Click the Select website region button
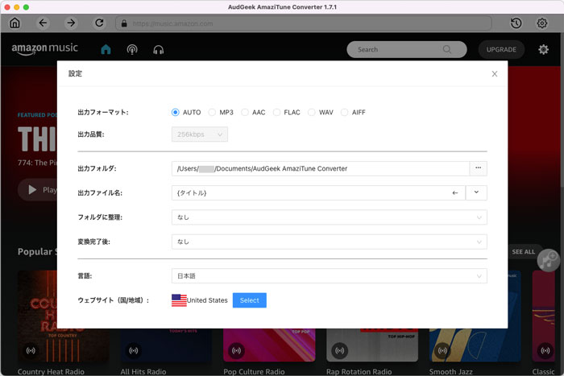Viewport: 564px width, 376px height. pyautogui.click(x=249, y=300)
